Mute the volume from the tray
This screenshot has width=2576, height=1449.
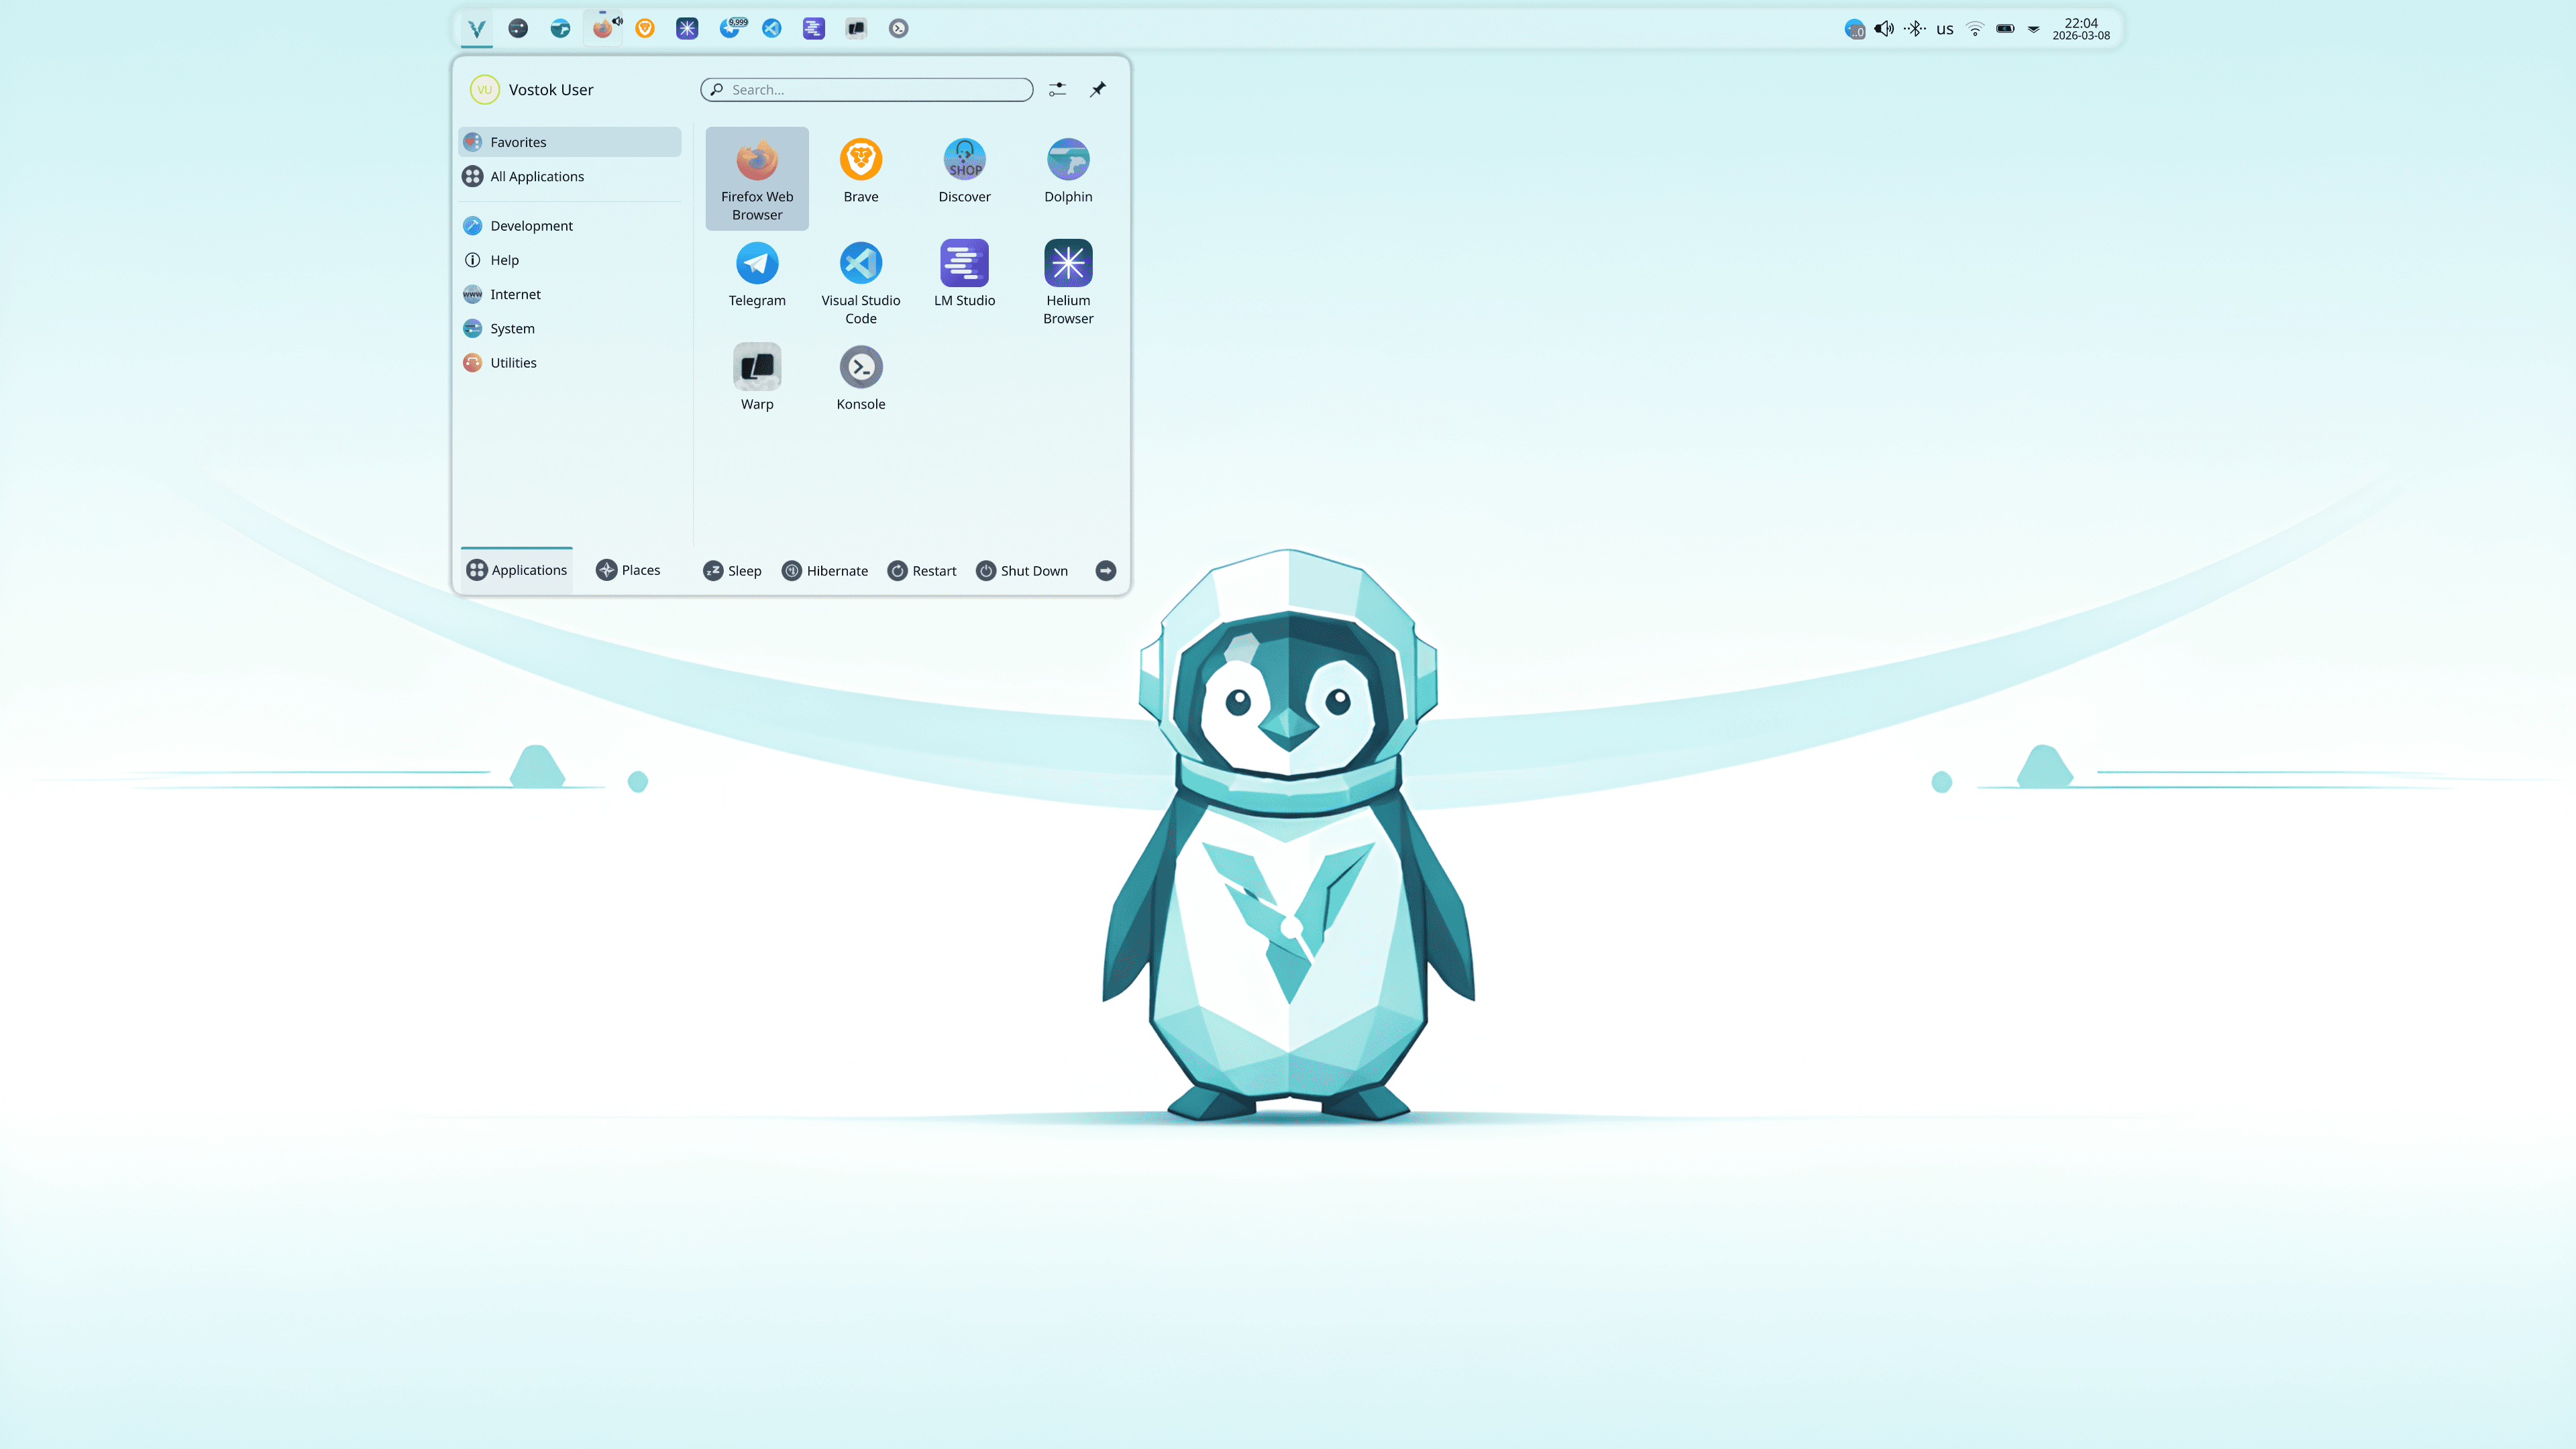(1884, 29)
